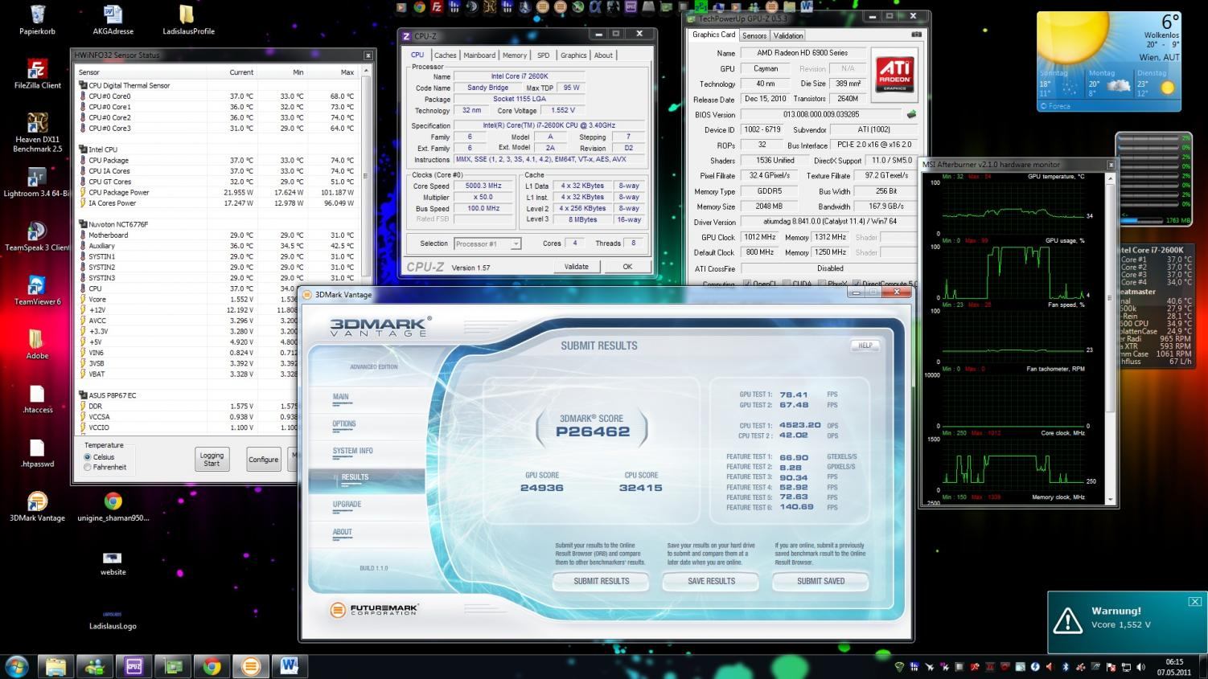Viewport: 1208px width, 679px height.
Task: Open the Processor #1 selection dropdown in CPU-Z
Action: pyautogui.click(x=487, y=243)
